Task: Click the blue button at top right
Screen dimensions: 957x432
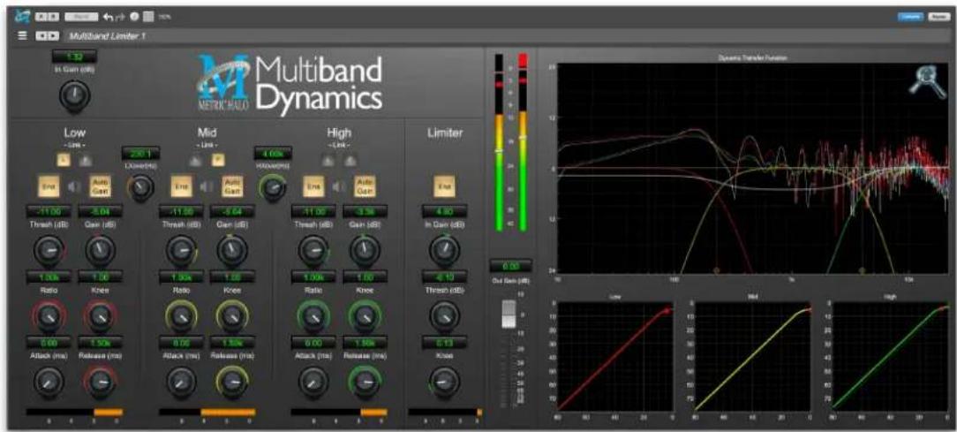Action: pos(911,19)
